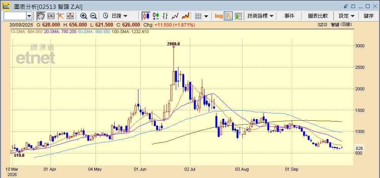Switch to solid candlestick chart type
380x178 pixels.
click(x=146, y=16)
